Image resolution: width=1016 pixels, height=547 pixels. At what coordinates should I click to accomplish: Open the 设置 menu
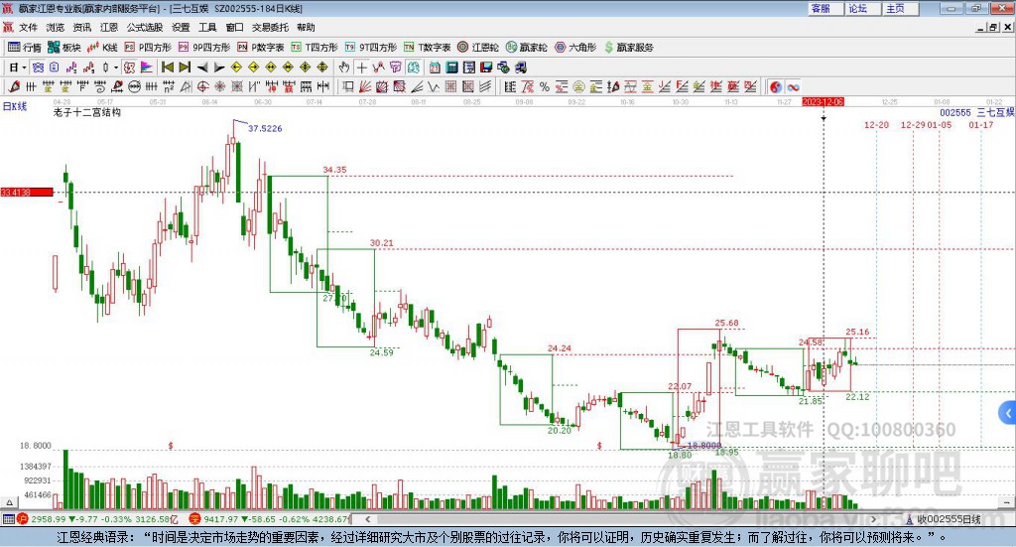coord(181,27)
